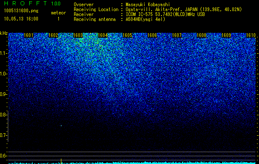Screen dimensions: 259x164
Task: Click the 1601 time marker
Action: 28,35
